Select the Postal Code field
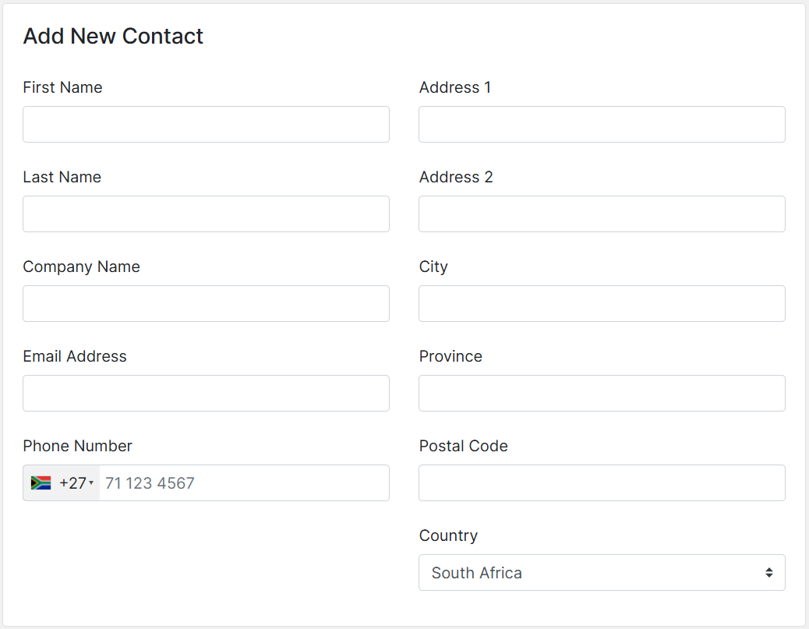This screenshot has width=809, height=629. (x=602, y=483)
